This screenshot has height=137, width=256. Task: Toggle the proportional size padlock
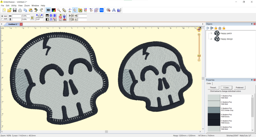tap(32, 18)
